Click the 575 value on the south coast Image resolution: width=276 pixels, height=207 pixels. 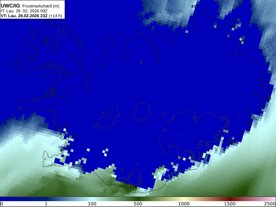pos(133,187)
